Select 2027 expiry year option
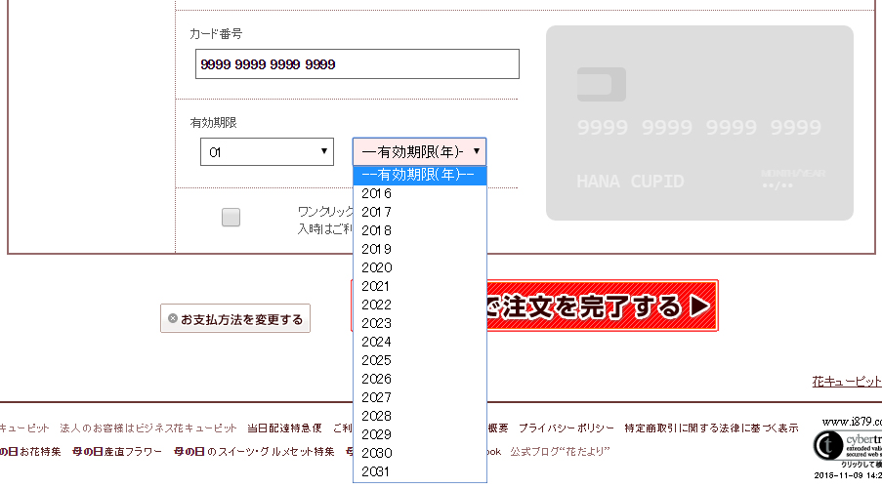 point(420,397)
